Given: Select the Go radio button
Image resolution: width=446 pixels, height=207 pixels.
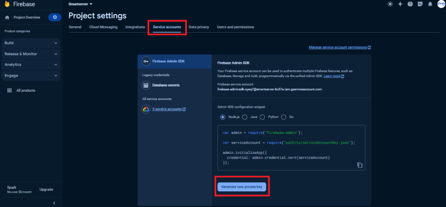Looking at the screenshot, I should [x=284, y=117].
